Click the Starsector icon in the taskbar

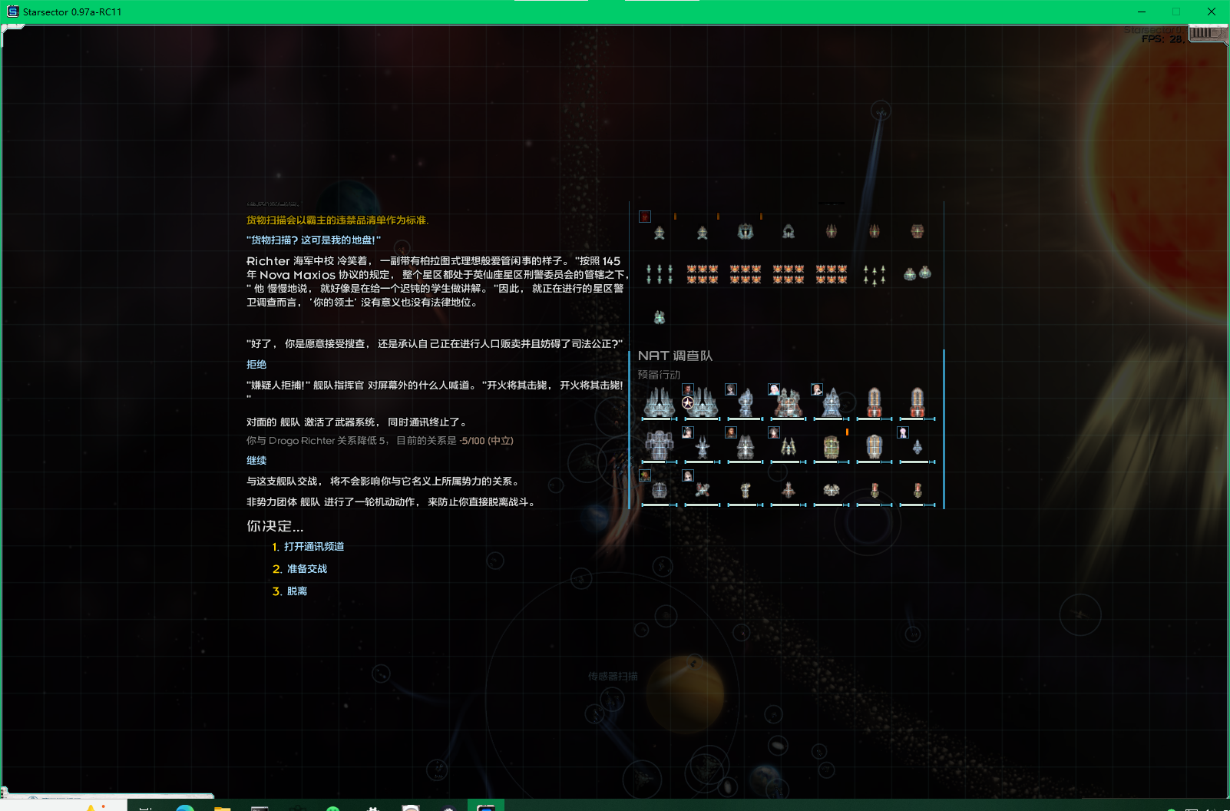(485, 806)
